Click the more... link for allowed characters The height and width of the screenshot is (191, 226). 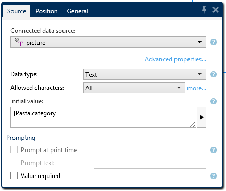tap(196, 88)
